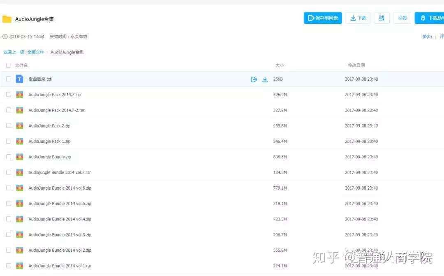The width and height of the screenshot is (444, 276).
Task: Click the blue 下载助手 button
Action: [x=430, y=18]
